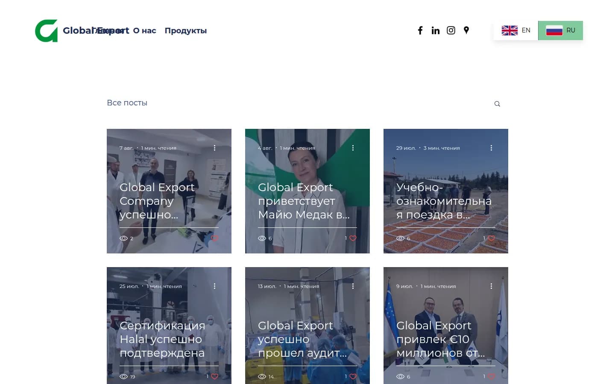Like the audit post from 13 июл.
This screenshot has width=615, height=384.
[353, 376]
